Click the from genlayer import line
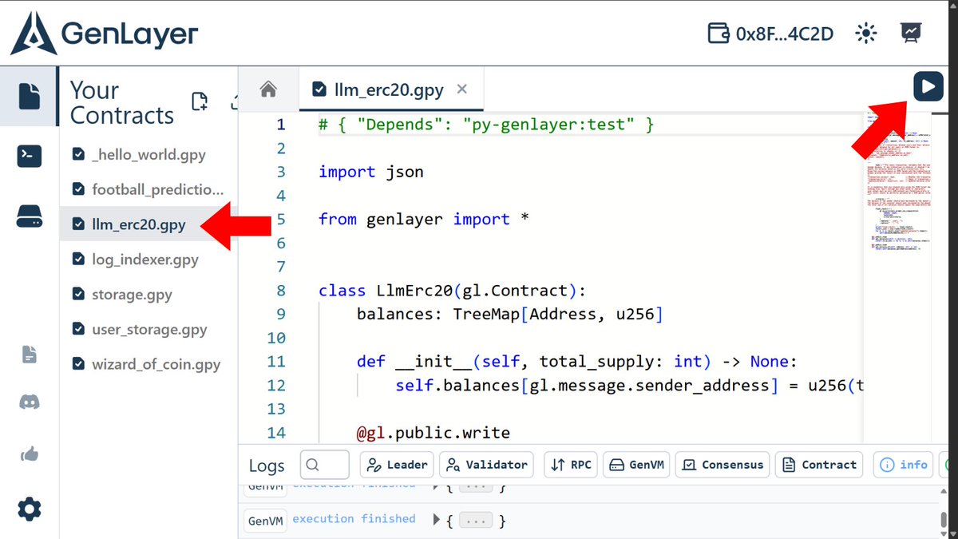Viewport: 958px width, 539px height. (x=423, y=219)
